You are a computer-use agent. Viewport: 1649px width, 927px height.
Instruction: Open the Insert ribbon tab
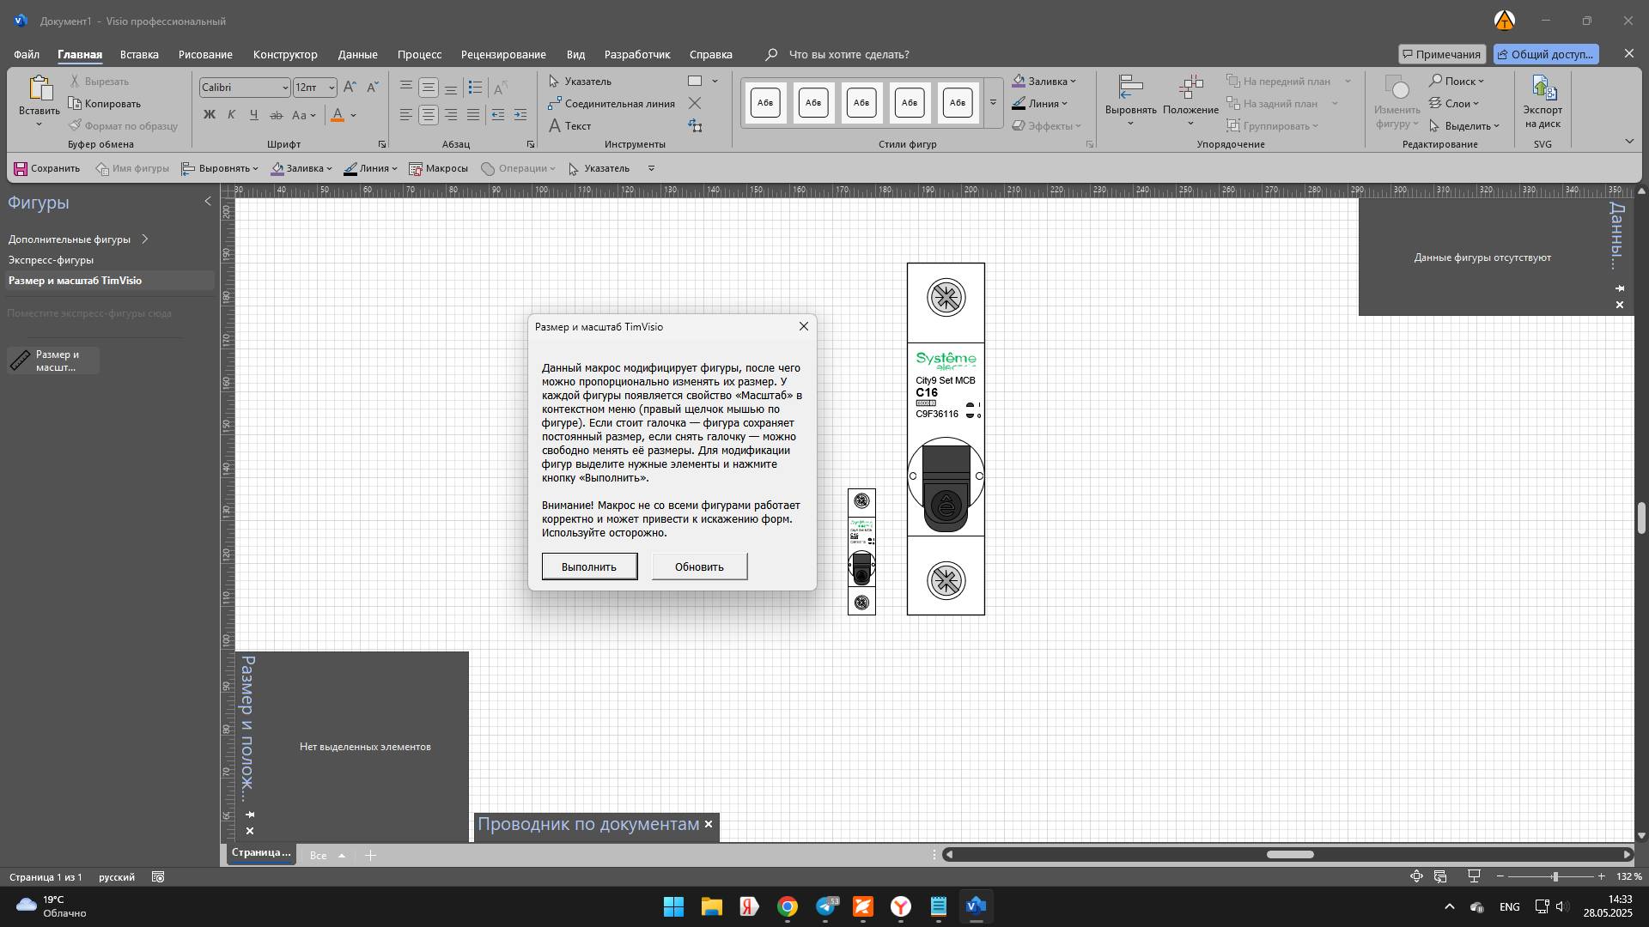click(x=139, y=54)
